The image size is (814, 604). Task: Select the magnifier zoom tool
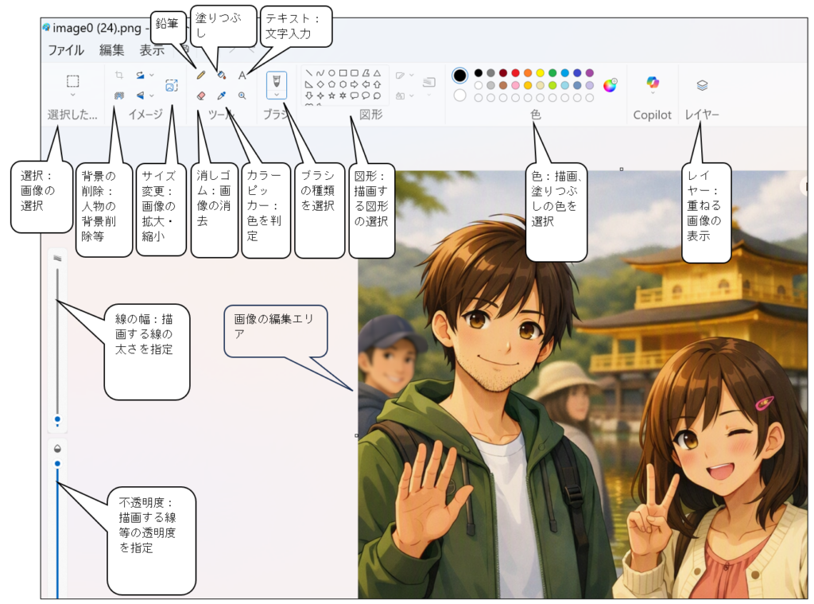pos(242,95)
